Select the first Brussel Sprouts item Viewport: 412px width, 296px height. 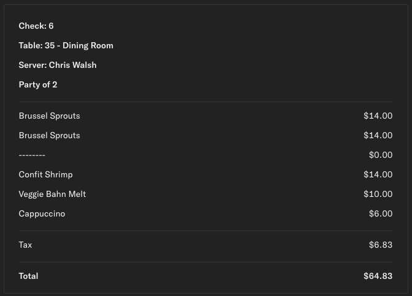[49, 116]
